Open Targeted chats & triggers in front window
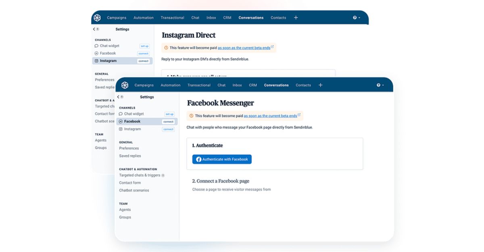Screen dimensions: 484x252 coord(140,175)
